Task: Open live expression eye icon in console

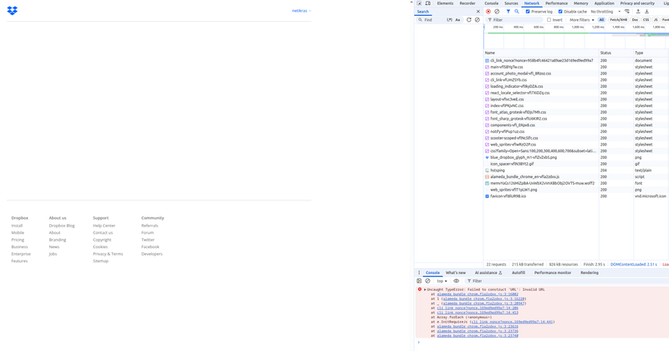Action: click(x=457, y=282)
